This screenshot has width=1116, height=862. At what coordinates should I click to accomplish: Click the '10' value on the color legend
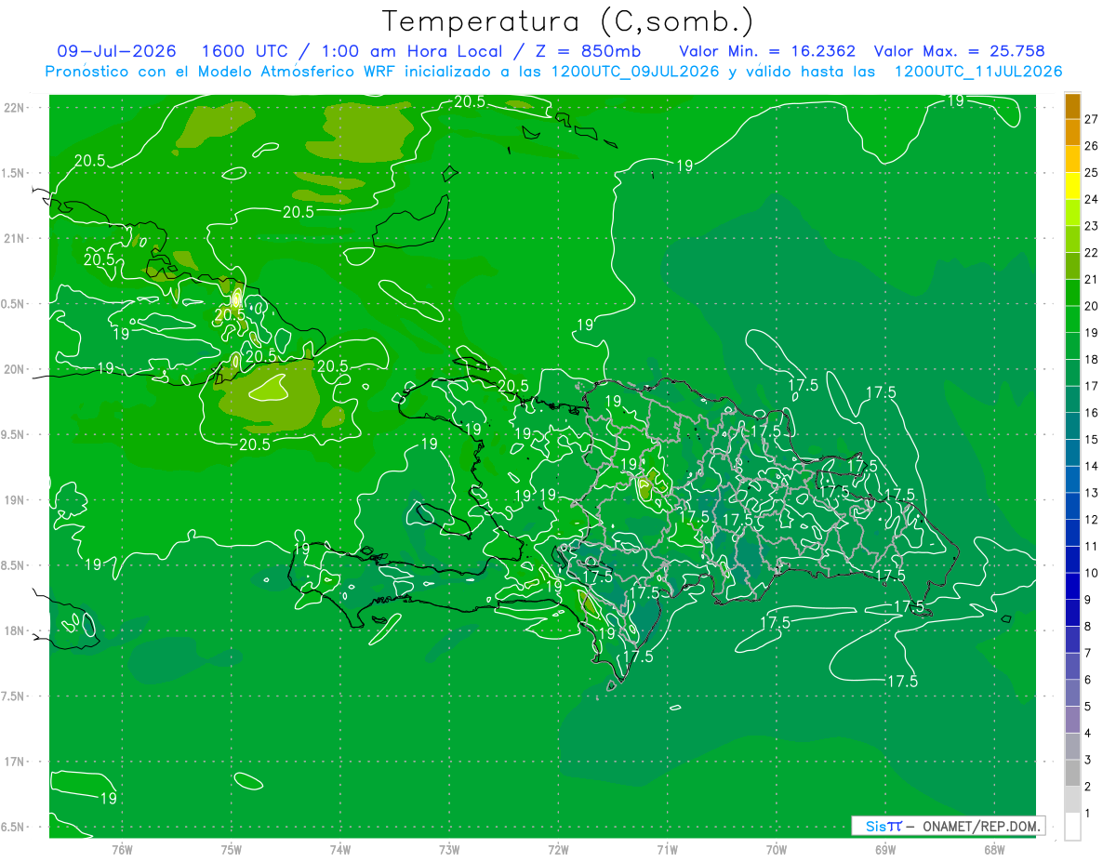coord(1092,573)
